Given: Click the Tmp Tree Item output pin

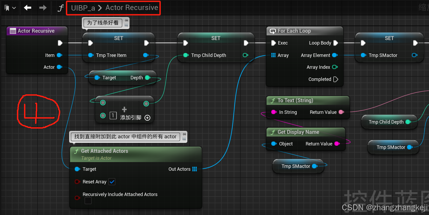Looking at the screenshot, I should tap(146, 55).
